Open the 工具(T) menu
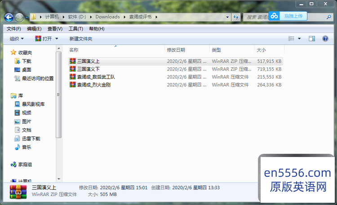This screenshot has height=205, width=337. point(76,29)
